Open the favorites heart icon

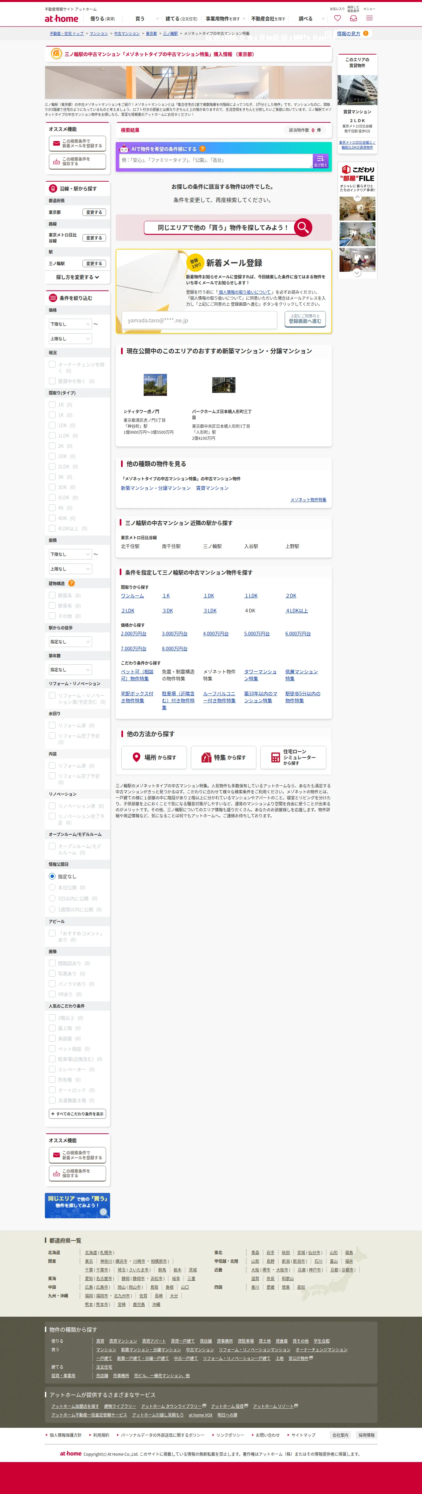pyautogui.click(x=338, y=19)
